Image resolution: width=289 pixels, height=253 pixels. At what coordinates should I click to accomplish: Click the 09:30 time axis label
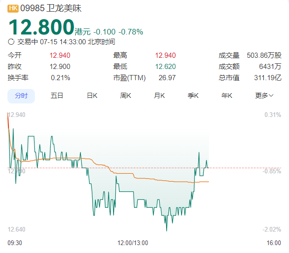point(15,243)
